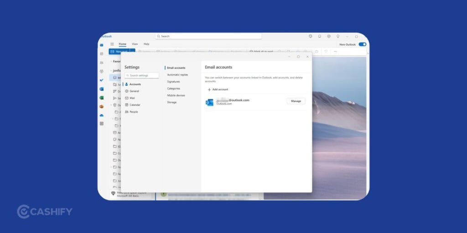467x233 pixels.
Task: Open the Groups icon in app rail
Action: click(102, 71)
